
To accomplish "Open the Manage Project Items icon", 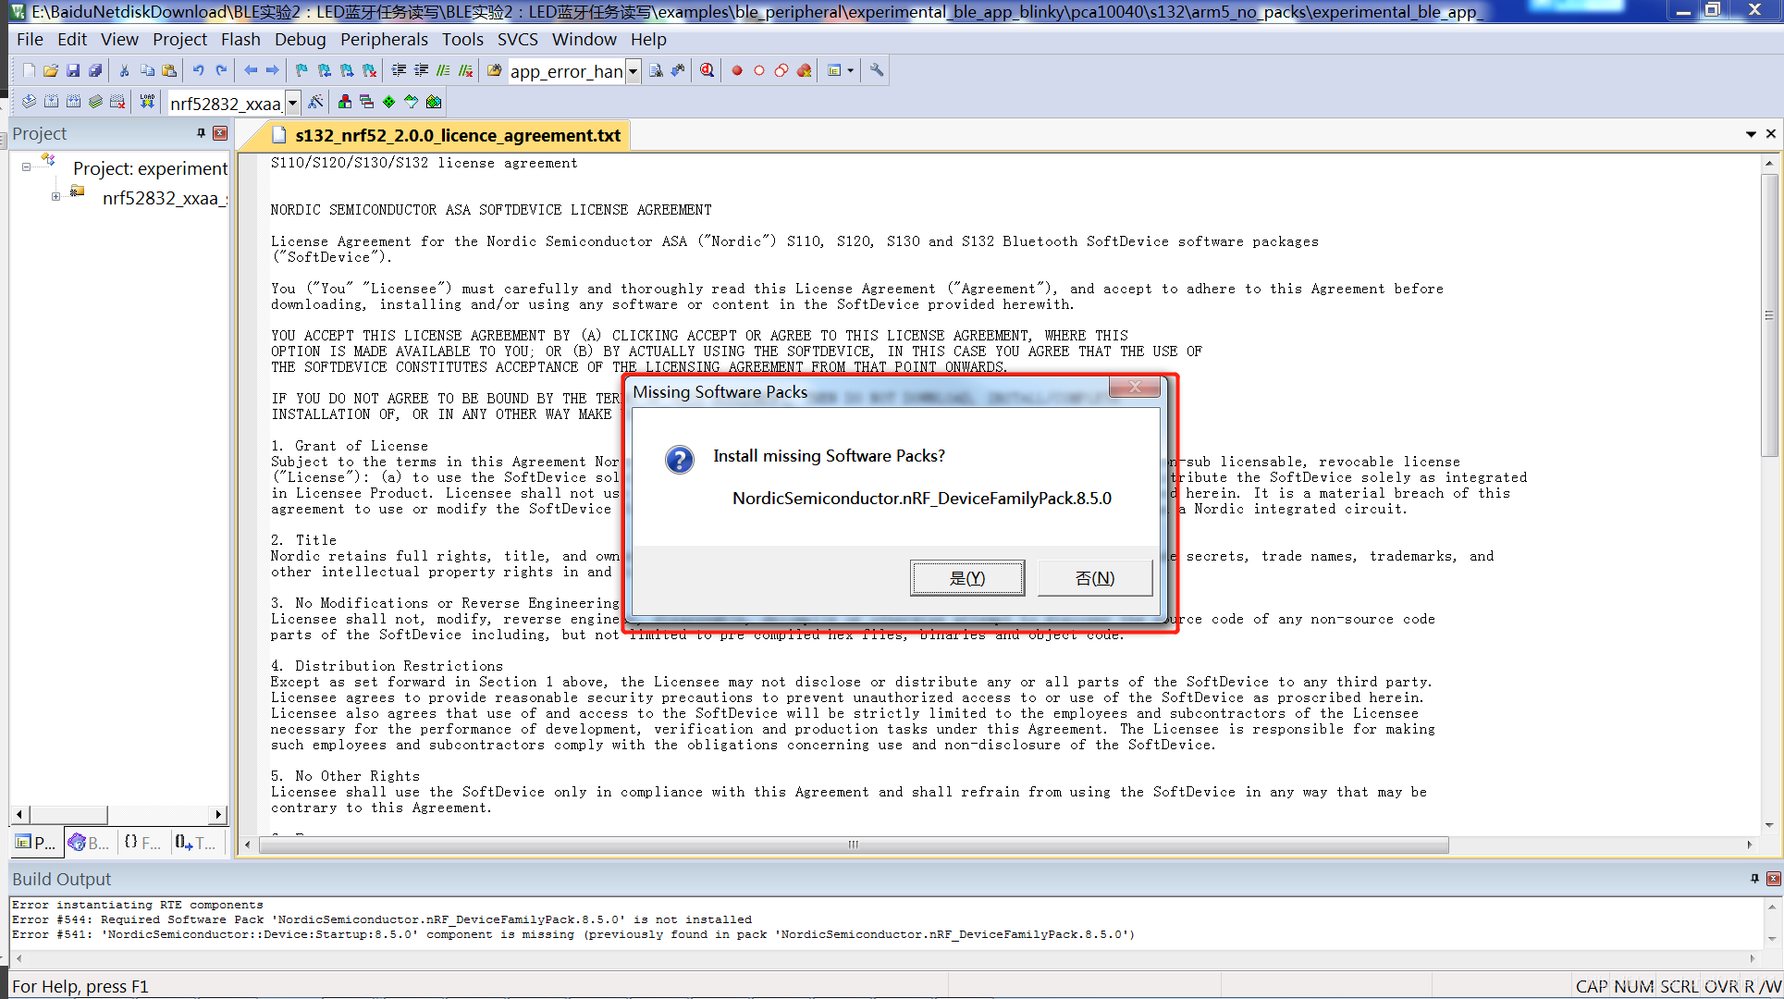I will 345,102.
